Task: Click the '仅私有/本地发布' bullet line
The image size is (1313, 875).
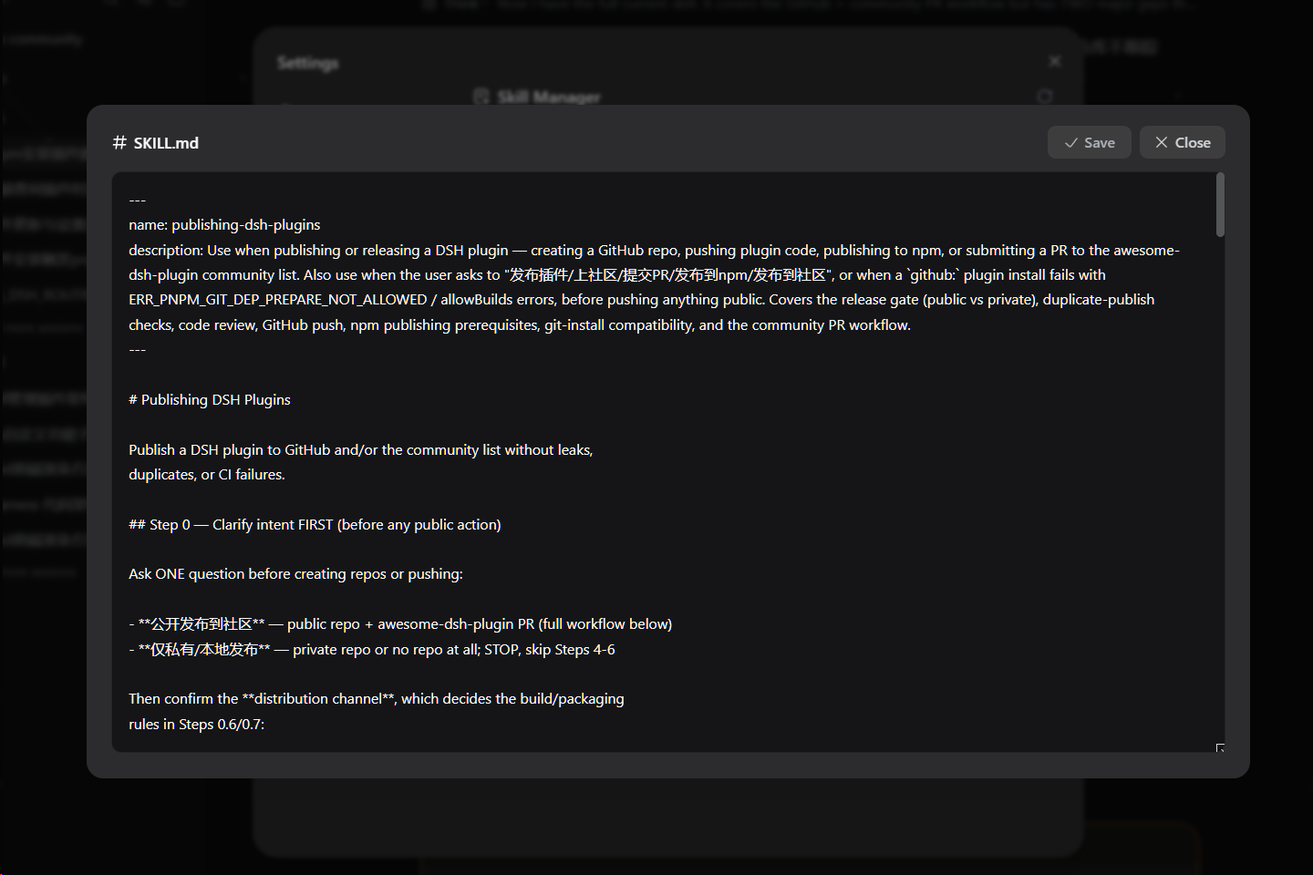Action: [372, 649]
